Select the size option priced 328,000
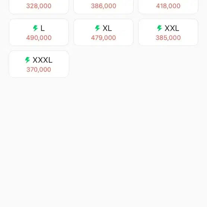Image resolution: width=207 pixels, height=207 pixels. (x=39, y=6)
